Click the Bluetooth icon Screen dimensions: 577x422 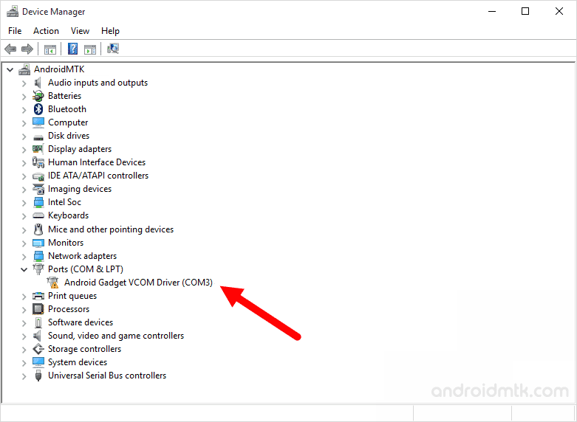click(38, 109)
